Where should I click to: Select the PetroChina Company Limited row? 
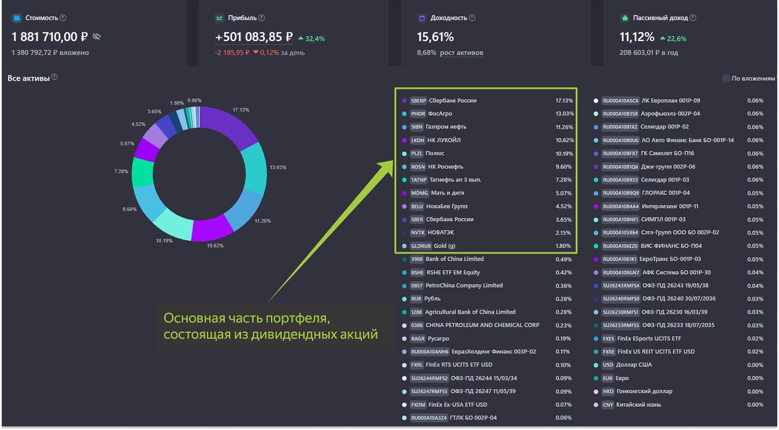[487, 286]
